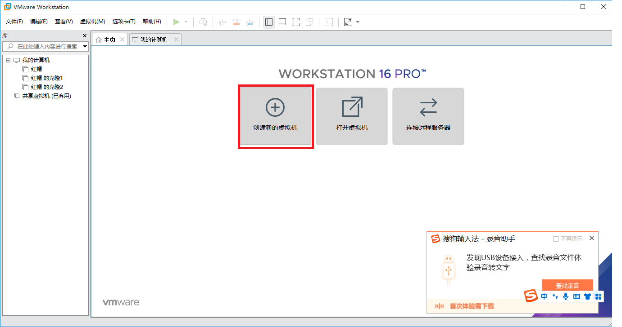Click the Unity mode toolbar icon

[x=309, y=22]
